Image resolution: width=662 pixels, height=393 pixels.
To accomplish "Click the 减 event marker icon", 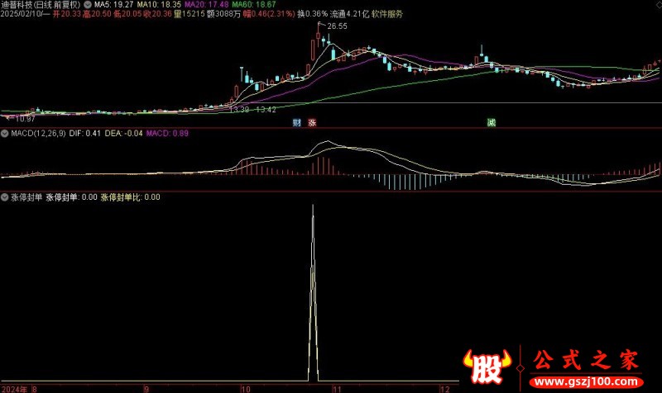I will click(x=491, y=122).
